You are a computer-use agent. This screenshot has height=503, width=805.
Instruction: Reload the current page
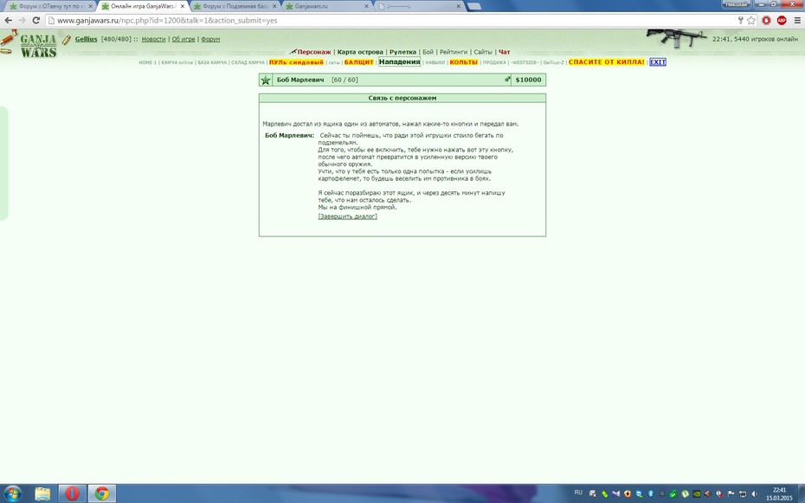point(36,20)
